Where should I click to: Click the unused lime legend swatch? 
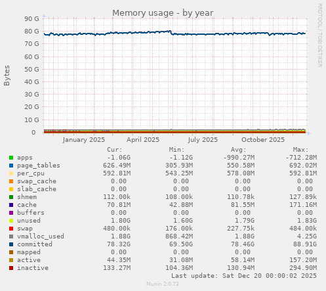tap(11, 221)
